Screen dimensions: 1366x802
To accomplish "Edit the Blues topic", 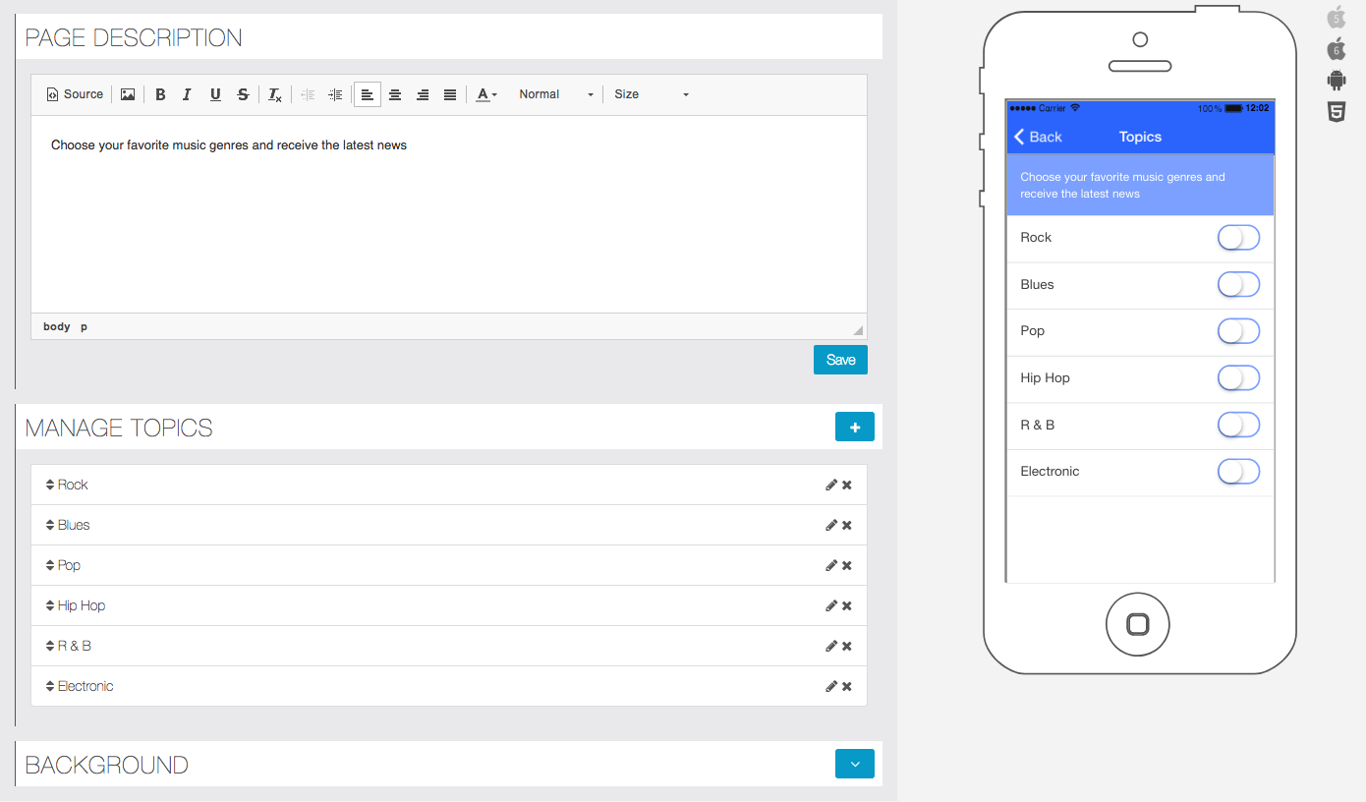I will coord(831,525).
